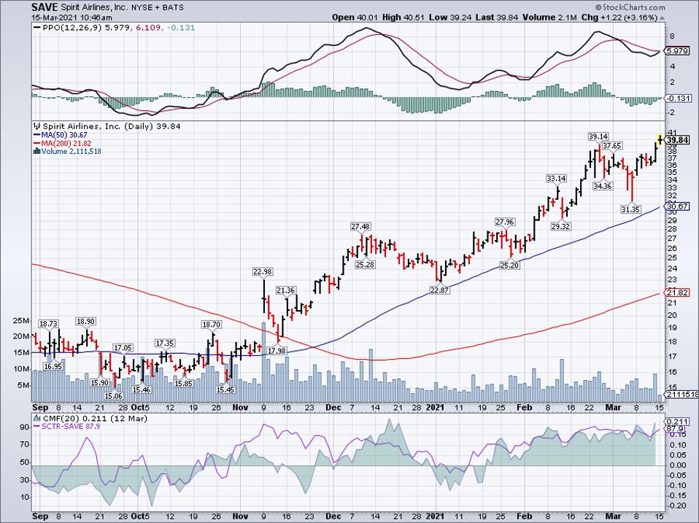Click the area icon beside CMF(20)
This screenshot has height=523, width=699.
(37, 419)
